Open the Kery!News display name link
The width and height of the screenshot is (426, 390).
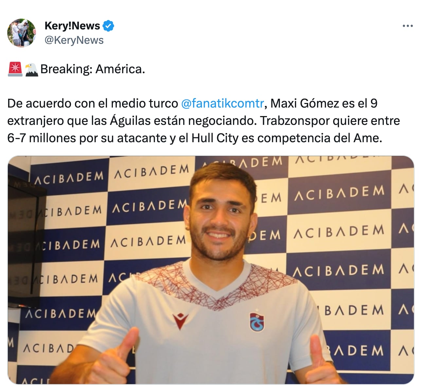coord(72,25)
